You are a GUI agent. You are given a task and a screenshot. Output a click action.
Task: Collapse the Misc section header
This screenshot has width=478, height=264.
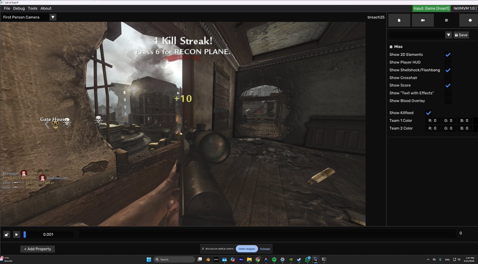[x=396, y=47]
